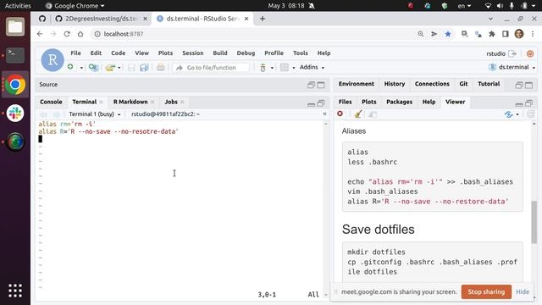
Task: Switch to the Console tab
Action: 51,102
